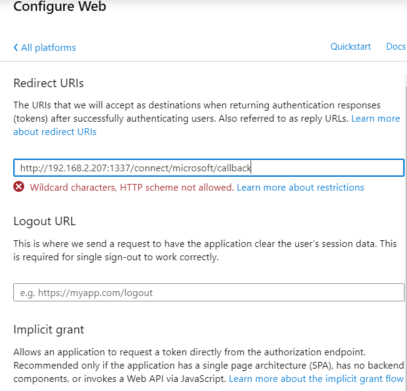The height and width of the screenshot is (391, 407).
Task: Focus the Logout URL input field
Action: [x=208, y=292]
